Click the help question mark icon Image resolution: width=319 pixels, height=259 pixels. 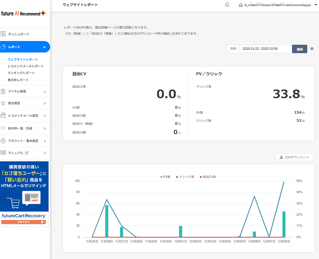(x=312, y=49)
